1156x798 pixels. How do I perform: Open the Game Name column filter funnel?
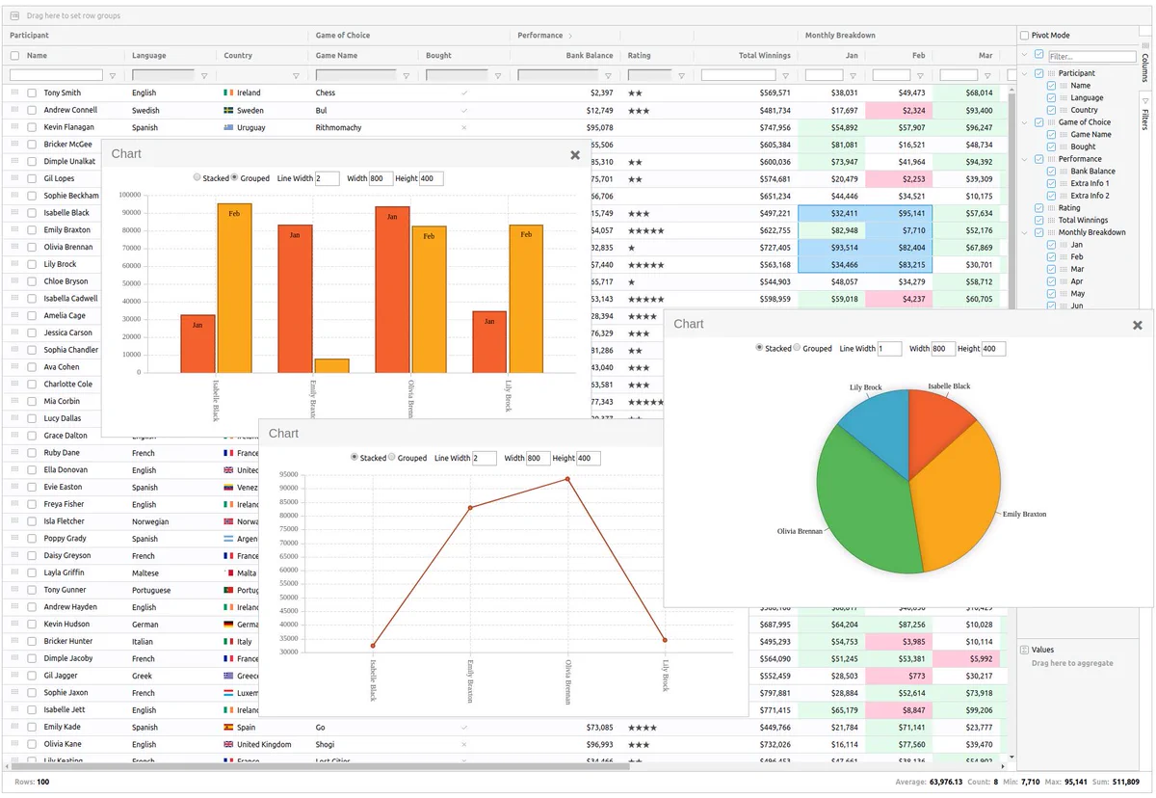coord(406,75)
